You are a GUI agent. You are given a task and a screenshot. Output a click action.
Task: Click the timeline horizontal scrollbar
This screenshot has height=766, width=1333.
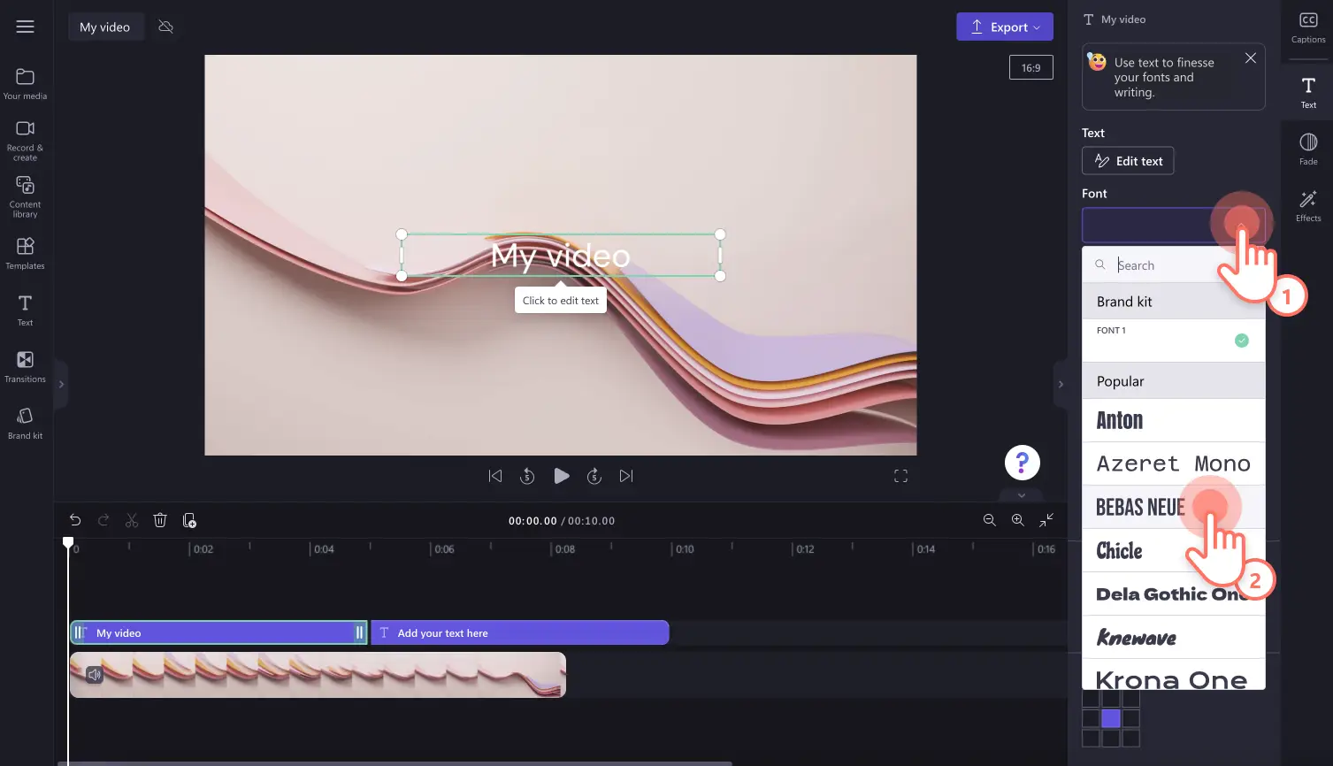click(x=395, y=763)
